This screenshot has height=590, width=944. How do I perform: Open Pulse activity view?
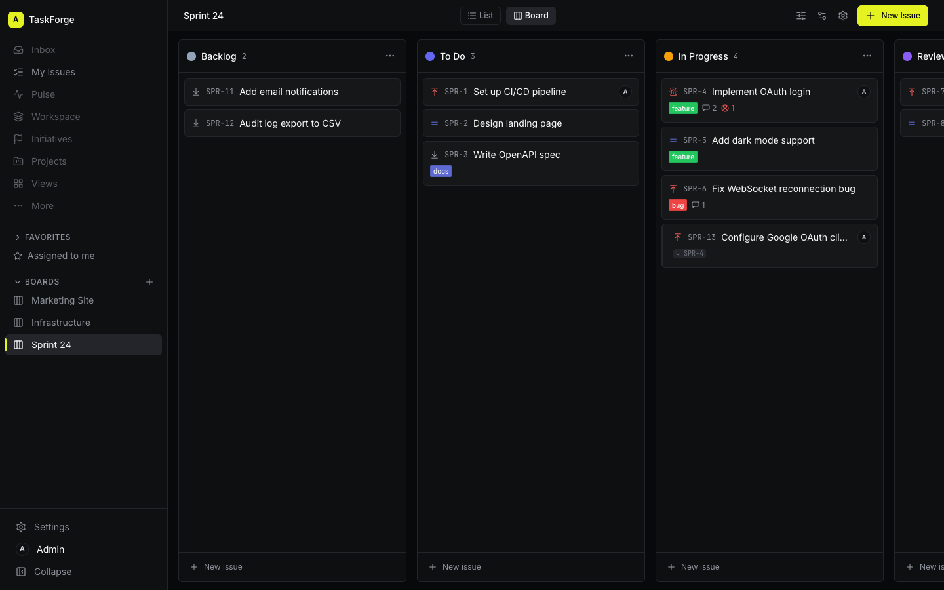(x=83, y=94)
